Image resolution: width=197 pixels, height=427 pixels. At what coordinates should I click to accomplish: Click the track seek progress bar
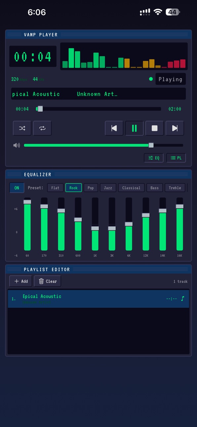98,109
